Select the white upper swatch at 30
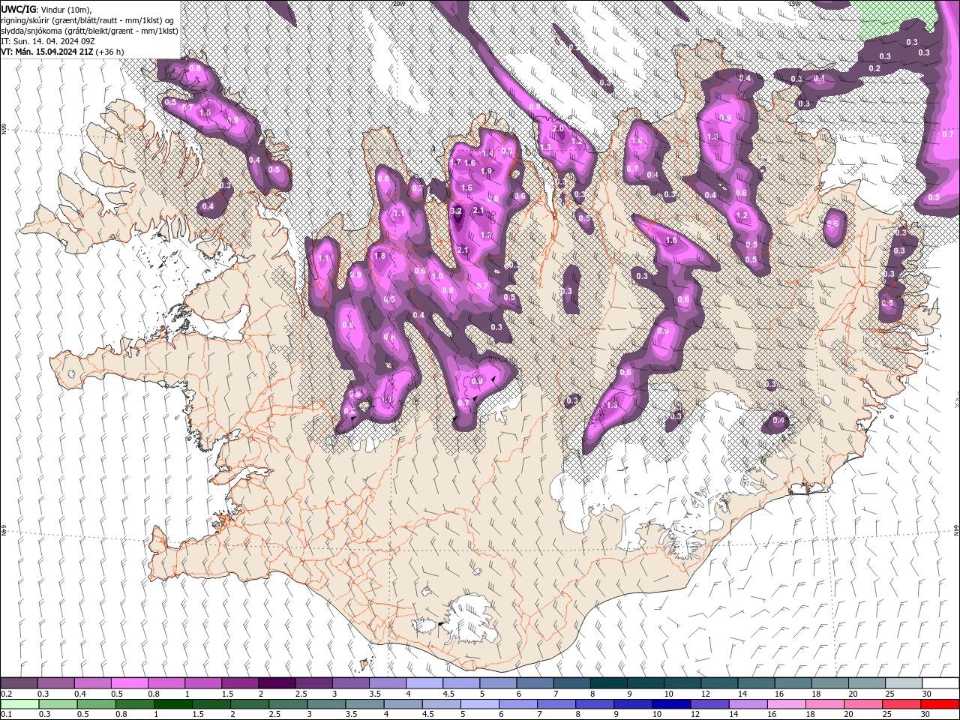 click(940, 683)
